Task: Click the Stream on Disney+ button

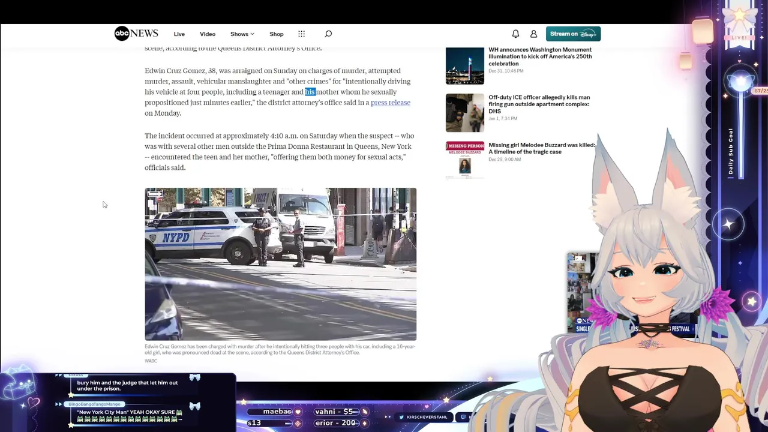Action: coord(573,34)
